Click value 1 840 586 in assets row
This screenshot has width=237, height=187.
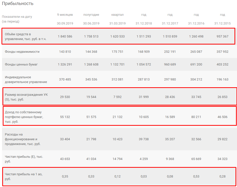pos(65,36)
